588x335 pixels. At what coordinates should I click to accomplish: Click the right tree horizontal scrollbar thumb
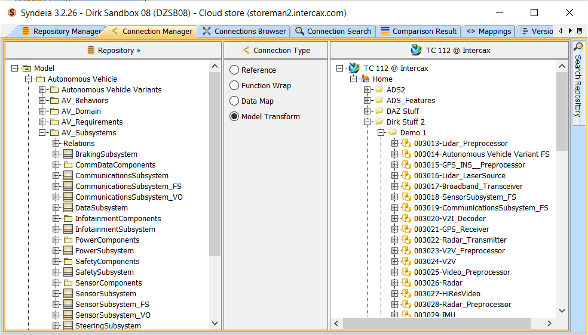(x=437, y=323)
